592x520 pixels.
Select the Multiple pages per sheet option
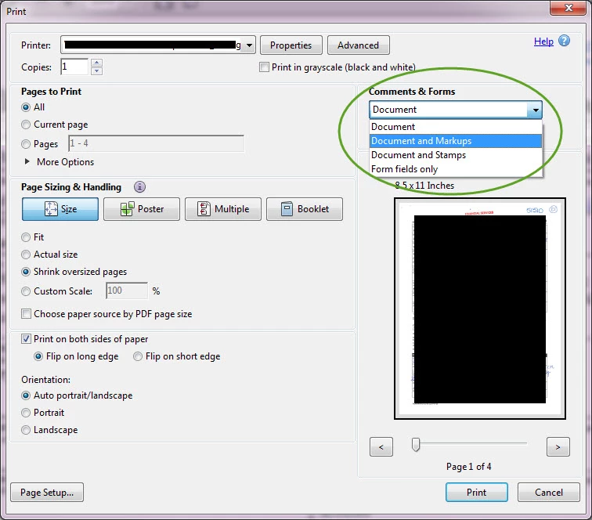222,209
